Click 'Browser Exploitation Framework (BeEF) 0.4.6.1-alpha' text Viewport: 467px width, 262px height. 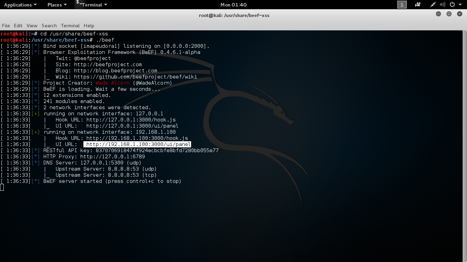click(122, 52)
